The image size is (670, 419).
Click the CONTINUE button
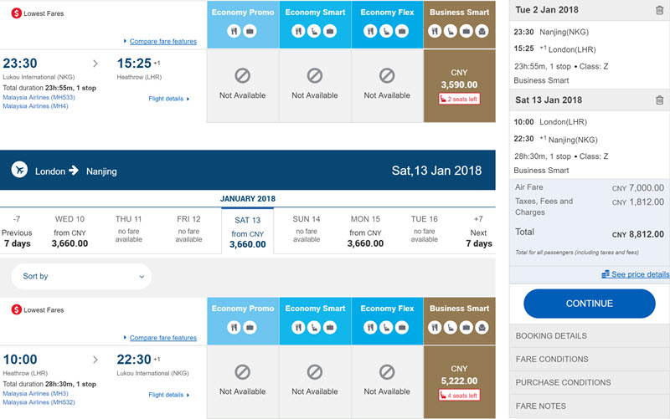[x=590, y=304]
